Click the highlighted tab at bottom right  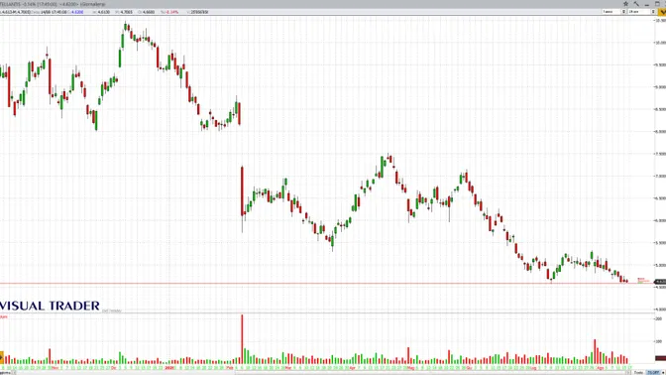653,372
